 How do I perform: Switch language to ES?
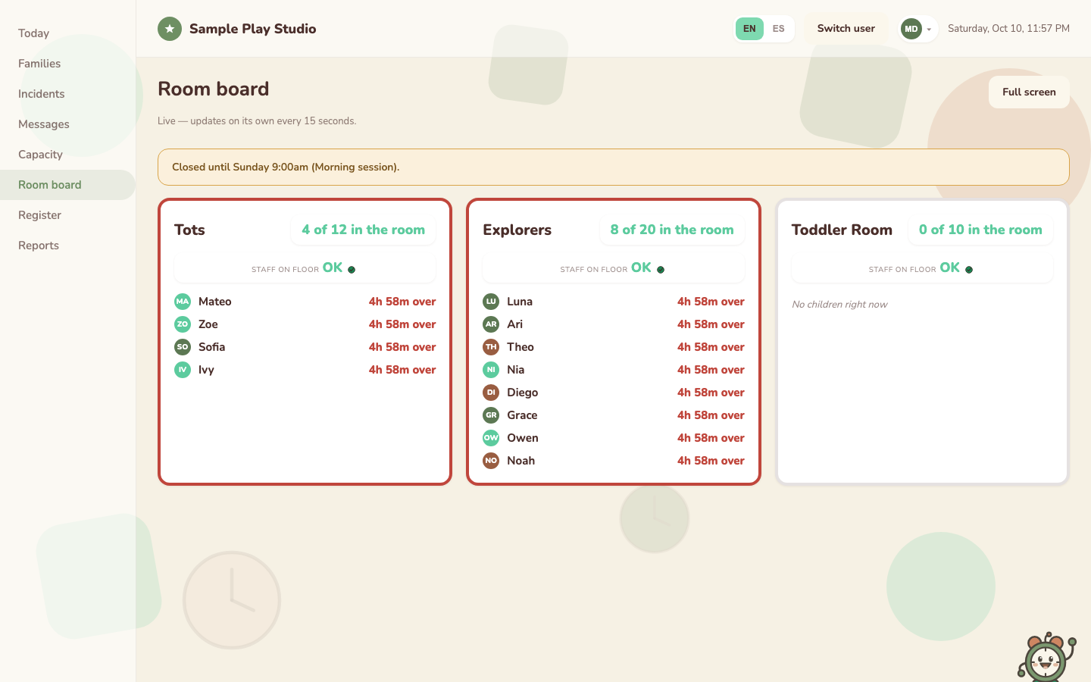click(778, 29)
